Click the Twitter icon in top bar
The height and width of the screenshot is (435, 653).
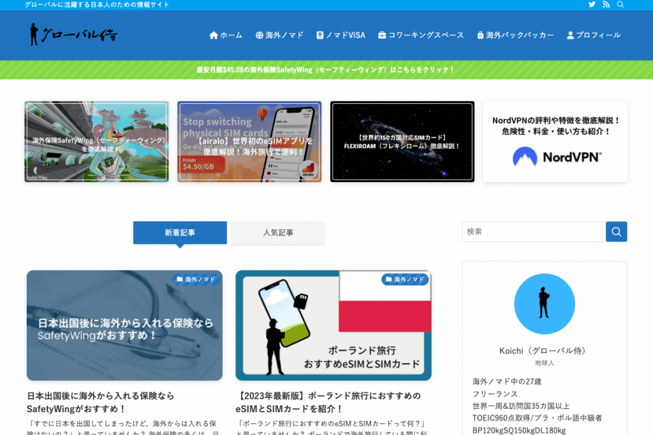pyautogui.click(x=592, y=4)
